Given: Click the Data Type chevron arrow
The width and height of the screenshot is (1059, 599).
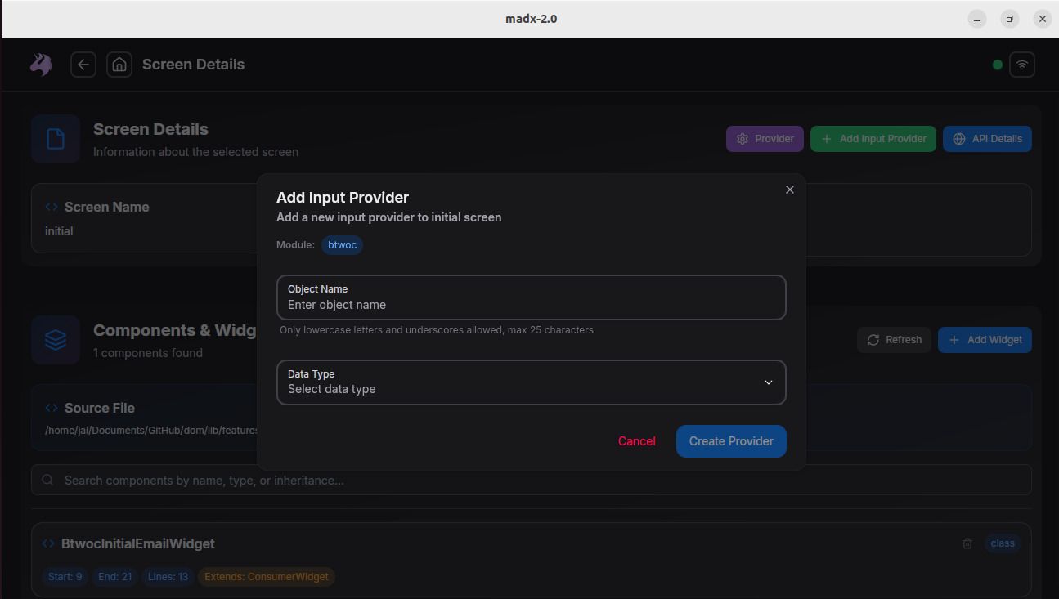Looking at the screenshot, I should 768,382.
